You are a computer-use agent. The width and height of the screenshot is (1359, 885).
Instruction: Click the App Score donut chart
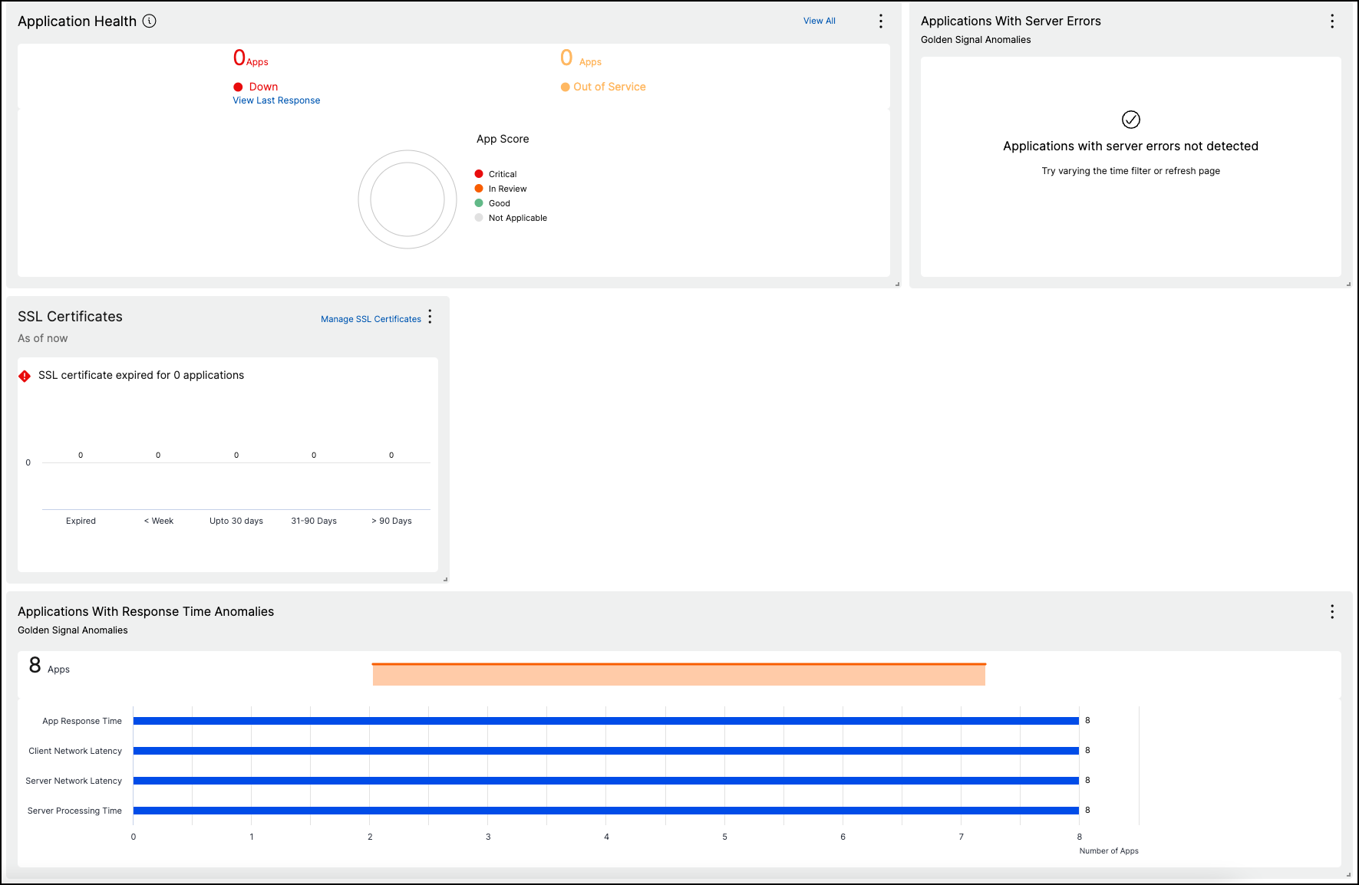click(x=407, y=199)
